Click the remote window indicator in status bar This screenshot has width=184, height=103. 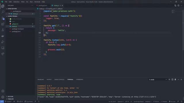point(2,102)
